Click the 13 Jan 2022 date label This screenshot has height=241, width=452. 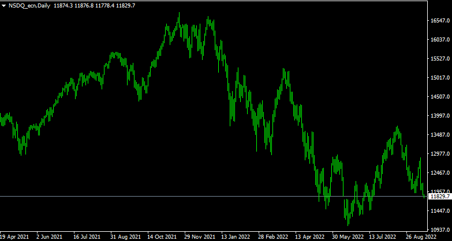point(236,237)
